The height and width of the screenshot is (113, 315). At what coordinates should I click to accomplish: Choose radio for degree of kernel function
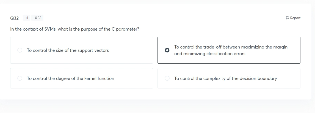pos(20,78)
